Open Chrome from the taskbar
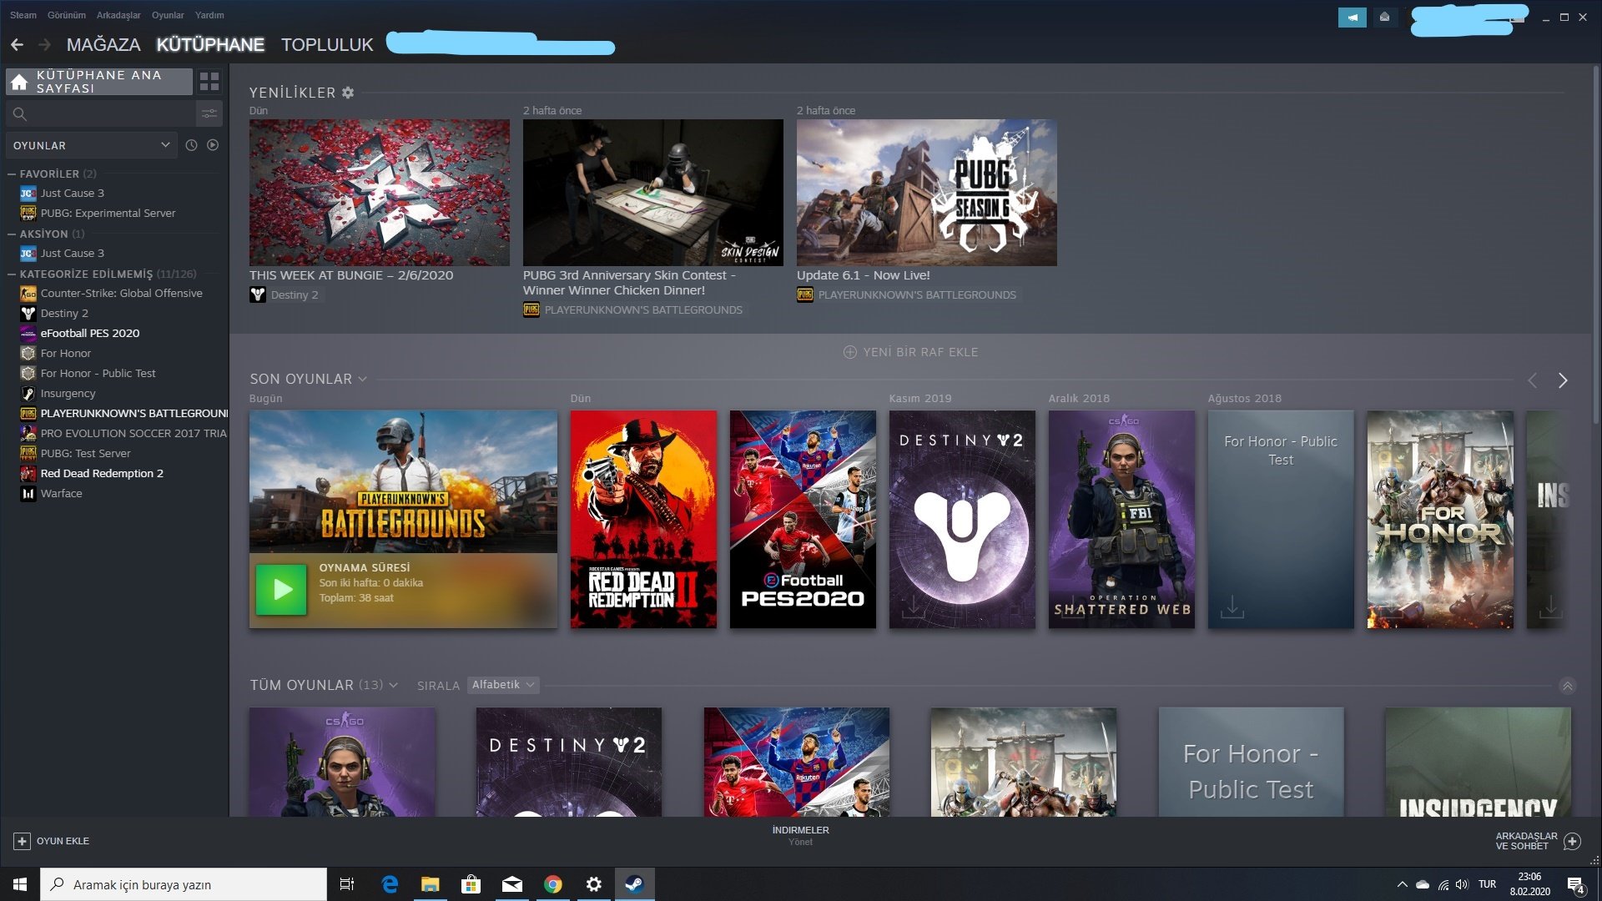The height and width of the screenshot is (901, 1602). point(552,884)
